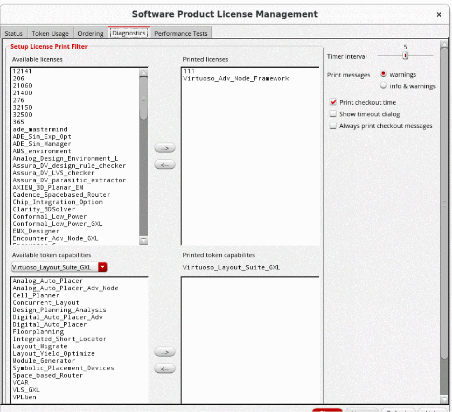The width and height of the screenshot is (452, 412).
Task: Click the add arrow for token capabilities
Action: (x=164, y=352)
